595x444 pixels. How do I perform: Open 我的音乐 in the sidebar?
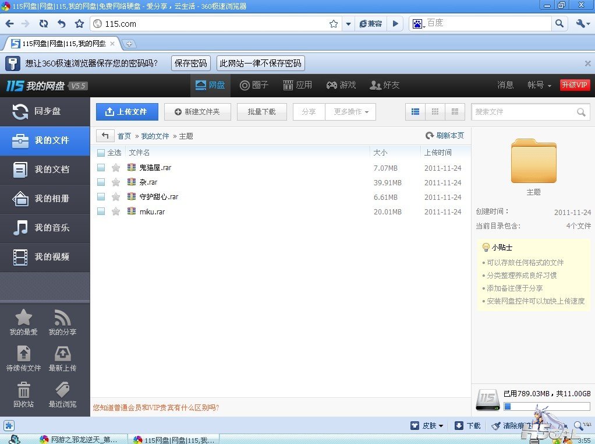coord(45,228)
